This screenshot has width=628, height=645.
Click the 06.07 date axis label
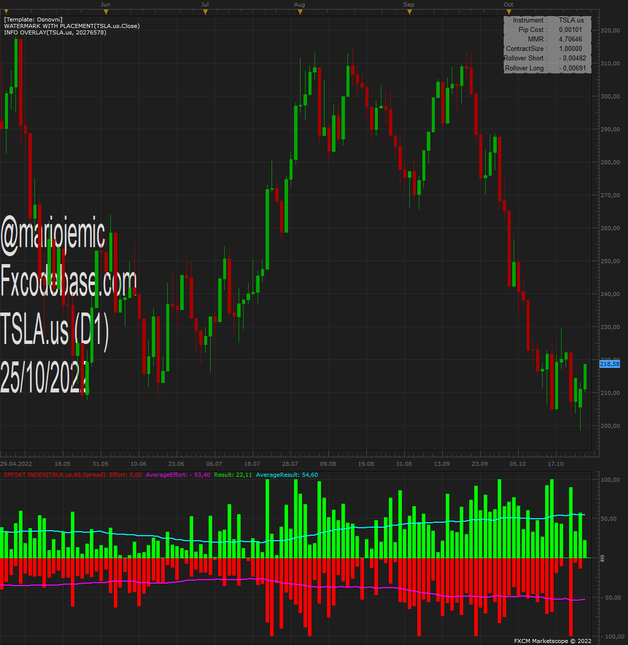pyautogui.click(x=214, y=464)
